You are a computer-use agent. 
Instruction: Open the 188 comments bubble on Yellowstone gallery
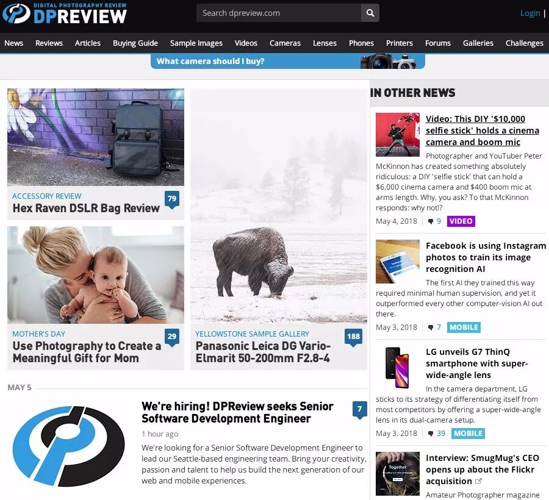pos(353,337)
